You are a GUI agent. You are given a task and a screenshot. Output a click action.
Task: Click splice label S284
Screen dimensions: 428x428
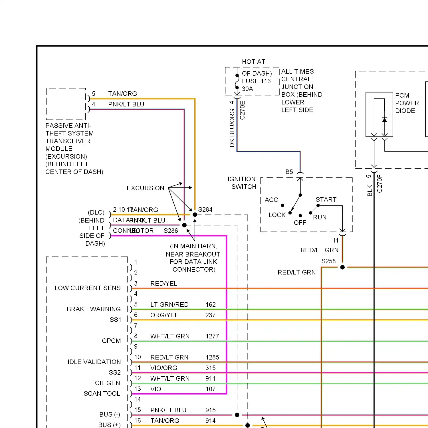(205, 210)
